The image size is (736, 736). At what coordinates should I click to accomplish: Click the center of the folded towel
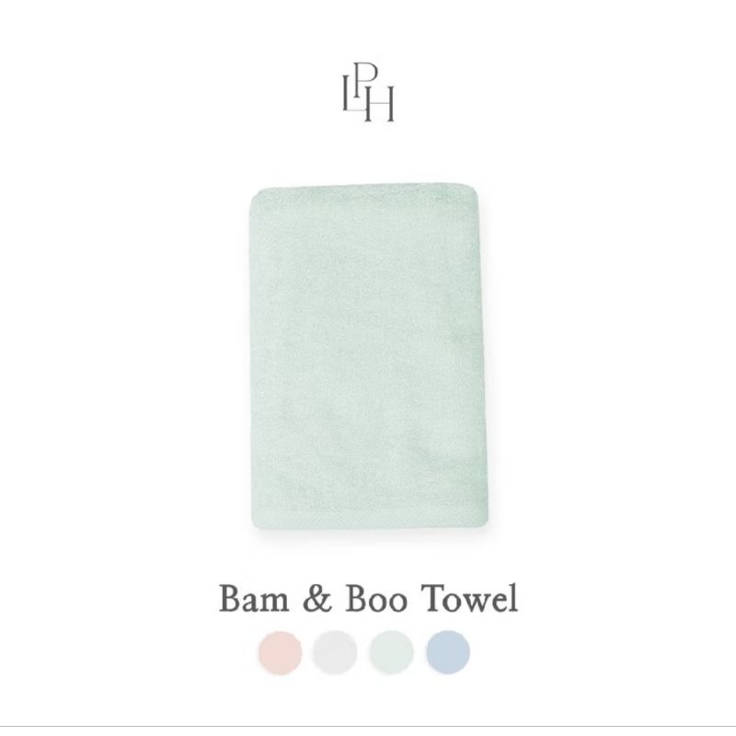(368, 357)
